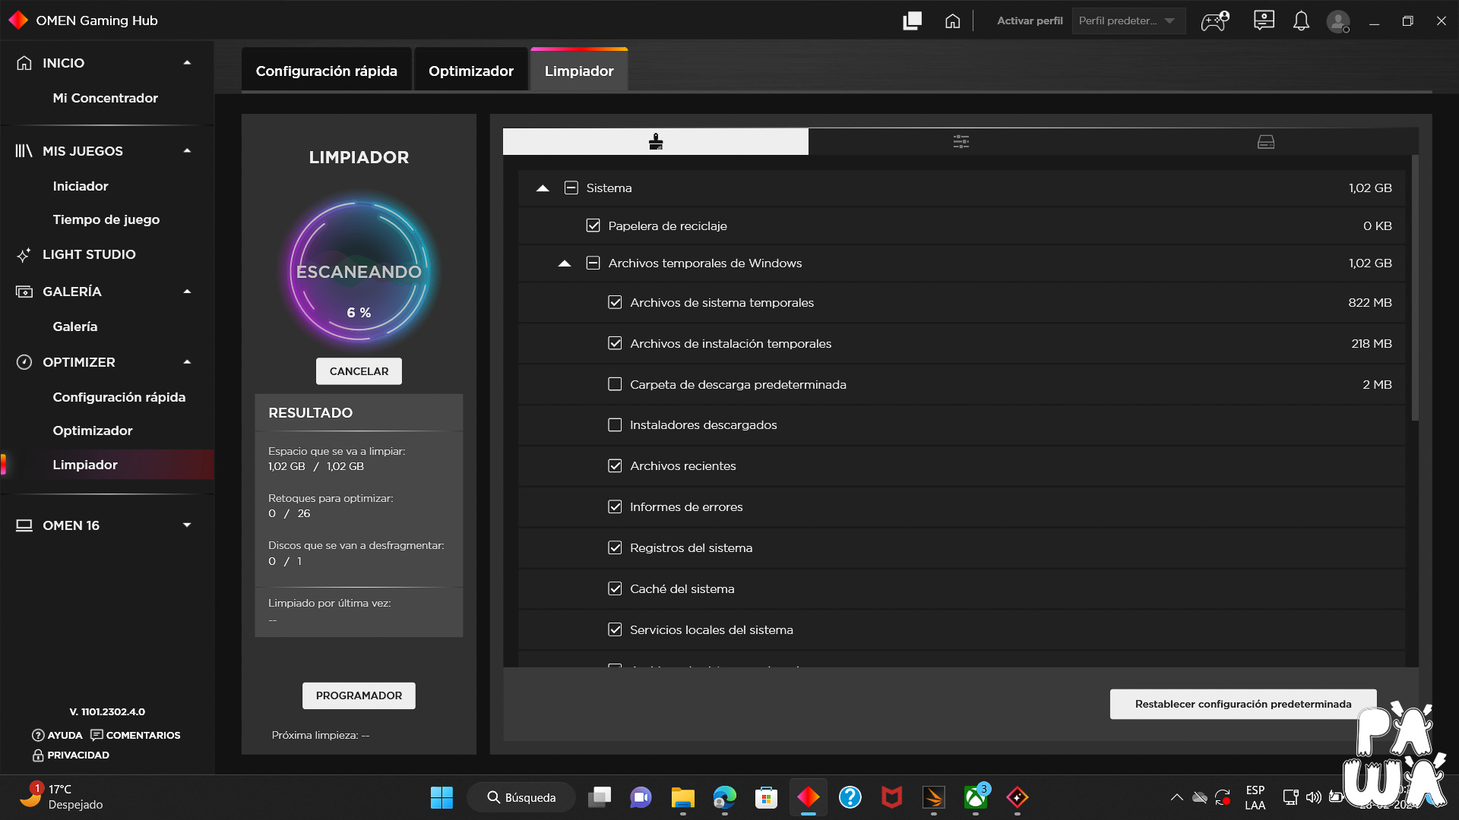Uncheck Archivos de instalación temporales
The width and height of the screenshot is (1459, 820).
616,343
